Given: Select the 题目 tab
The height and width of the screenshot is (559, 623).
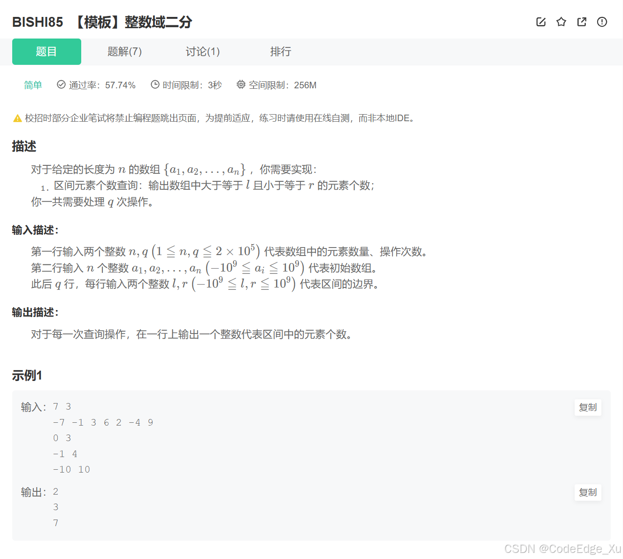Looking at the screenshot, I should 46,52.
